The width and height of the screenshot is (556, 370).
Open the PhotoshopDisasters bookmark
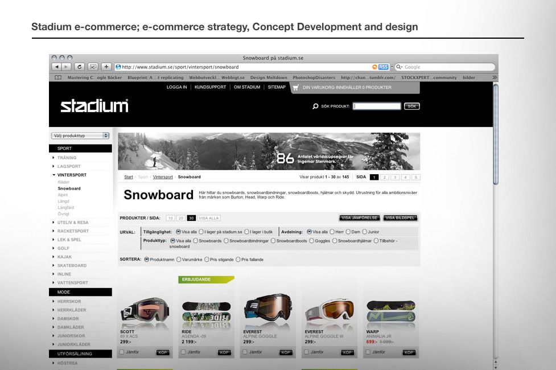(314, 77)
